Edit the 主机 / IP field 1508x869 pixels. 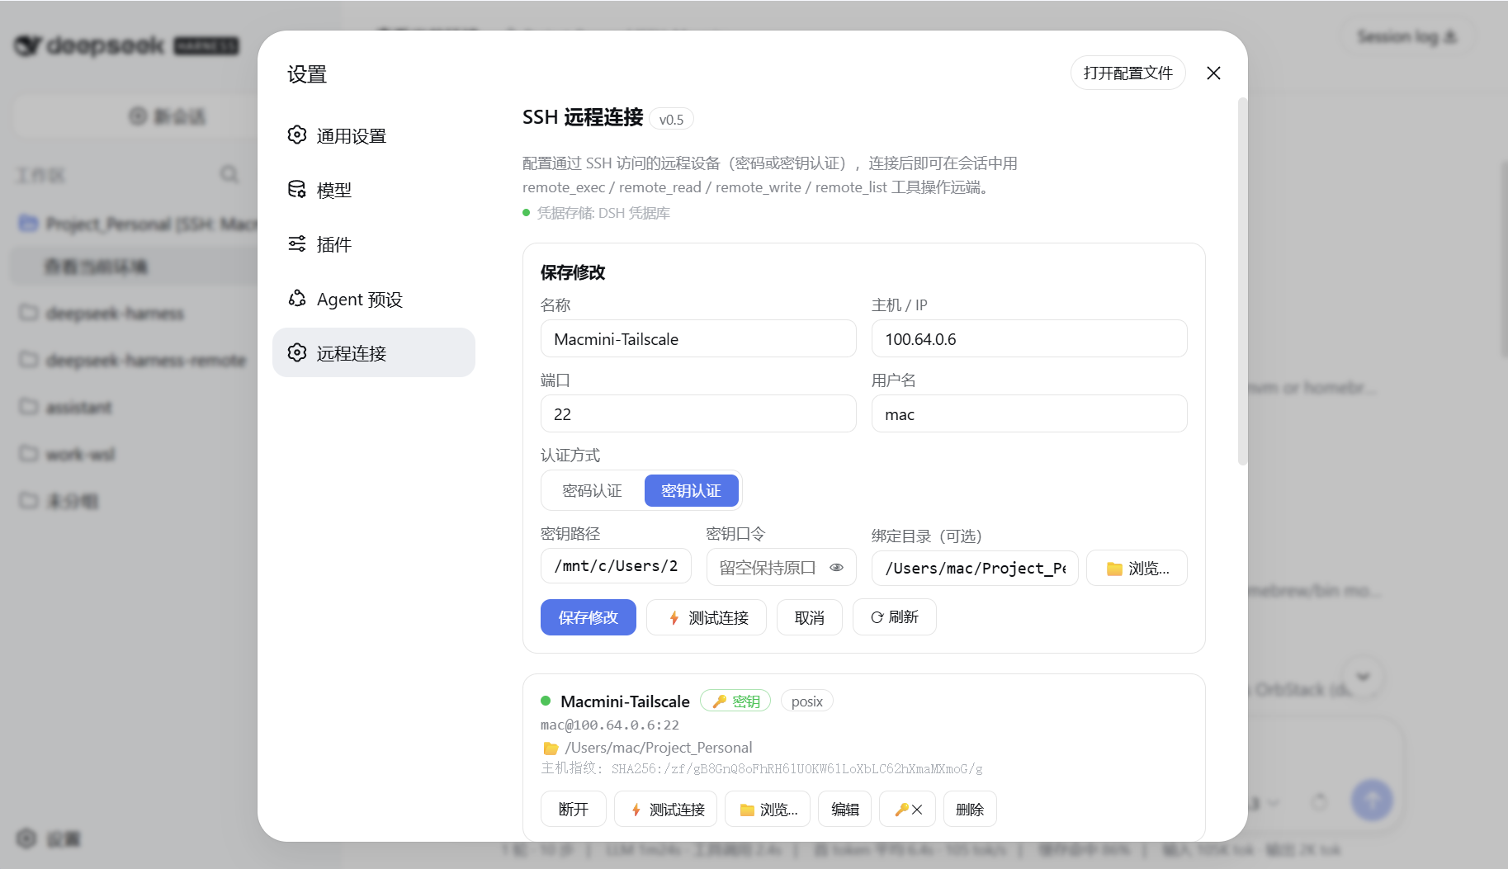(x=1029, y=338)
